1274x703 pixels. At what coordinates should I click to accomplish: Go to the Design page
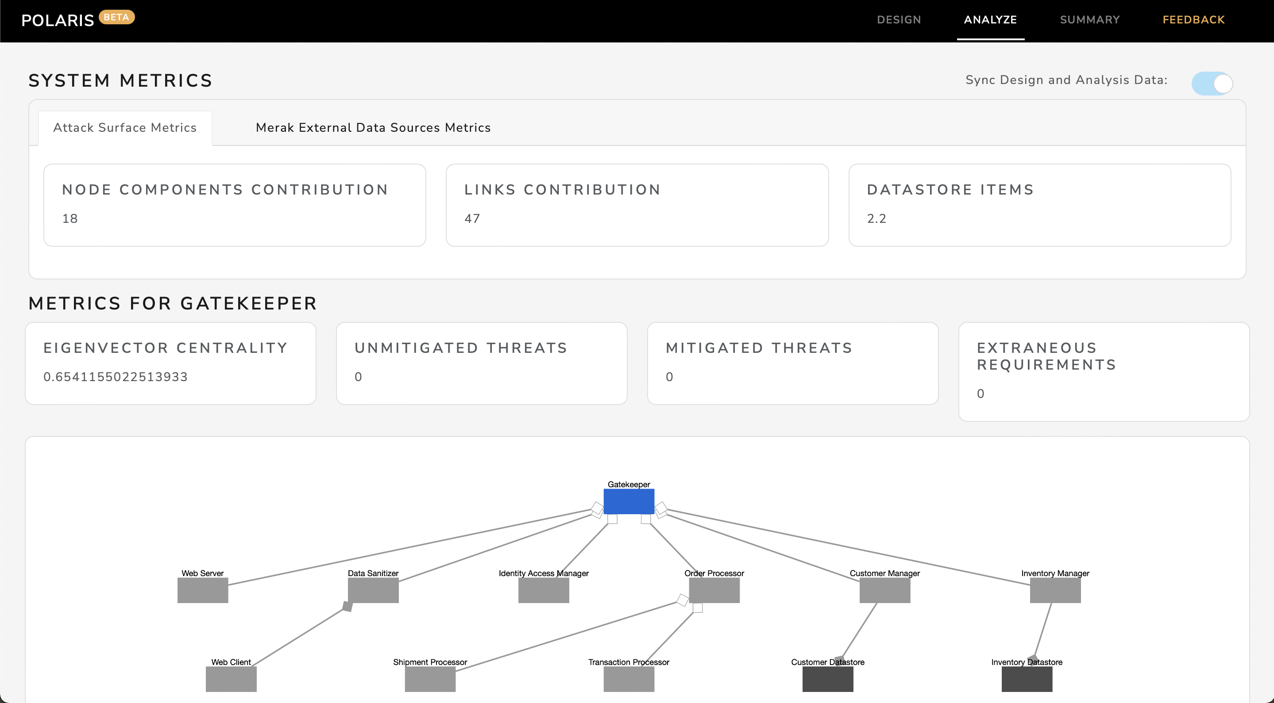pos(899,20)
